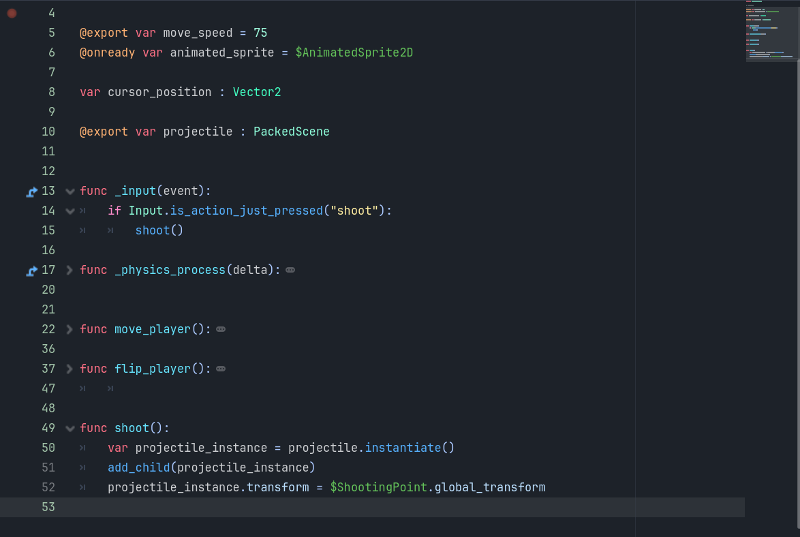Click the ellipsis to unfold _physics_process body
The height and width of the screenshot is (537, 800).
[x=290, y=270]
